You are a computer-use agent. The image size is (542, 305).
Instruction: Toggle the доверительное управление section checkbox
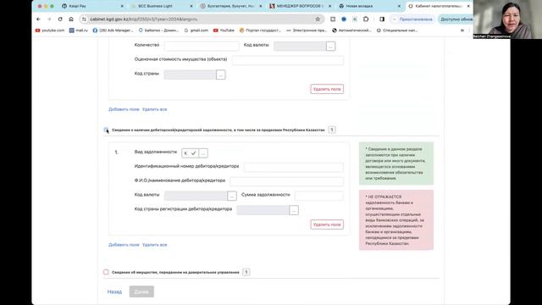[106, 272]
